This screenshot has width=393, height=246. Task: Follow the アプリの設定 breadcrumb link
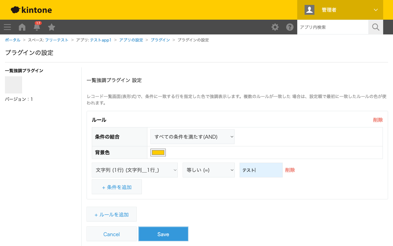tap(131, 40)
